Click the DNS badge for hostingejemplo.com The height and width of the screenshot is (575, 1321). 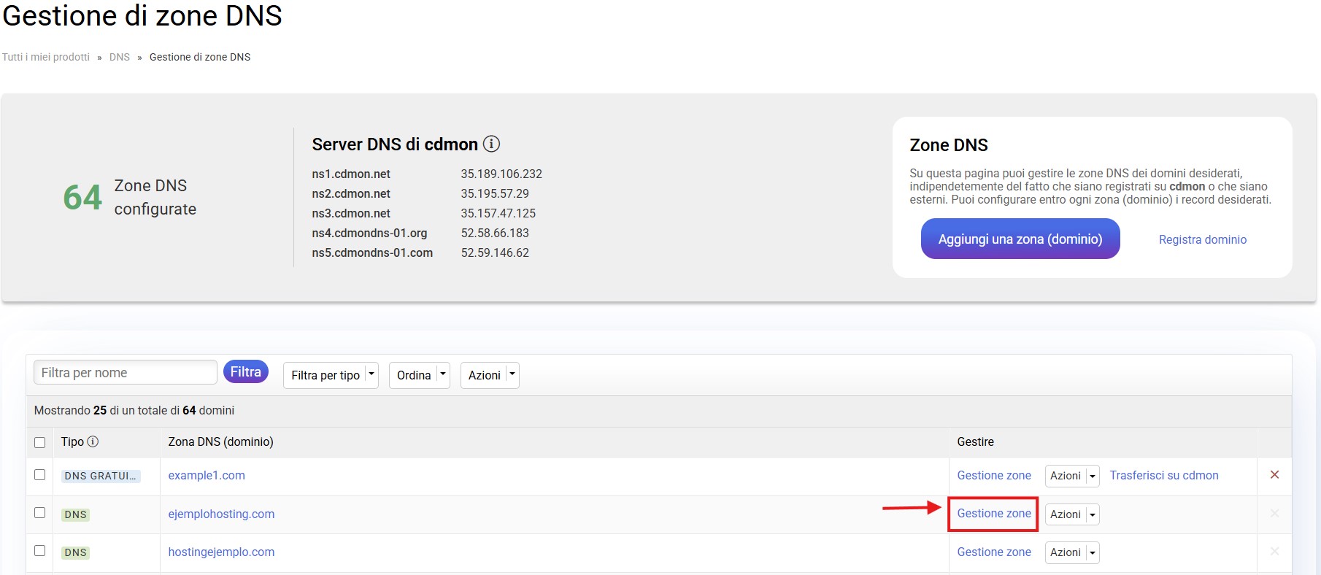click(x=75, y=552)
